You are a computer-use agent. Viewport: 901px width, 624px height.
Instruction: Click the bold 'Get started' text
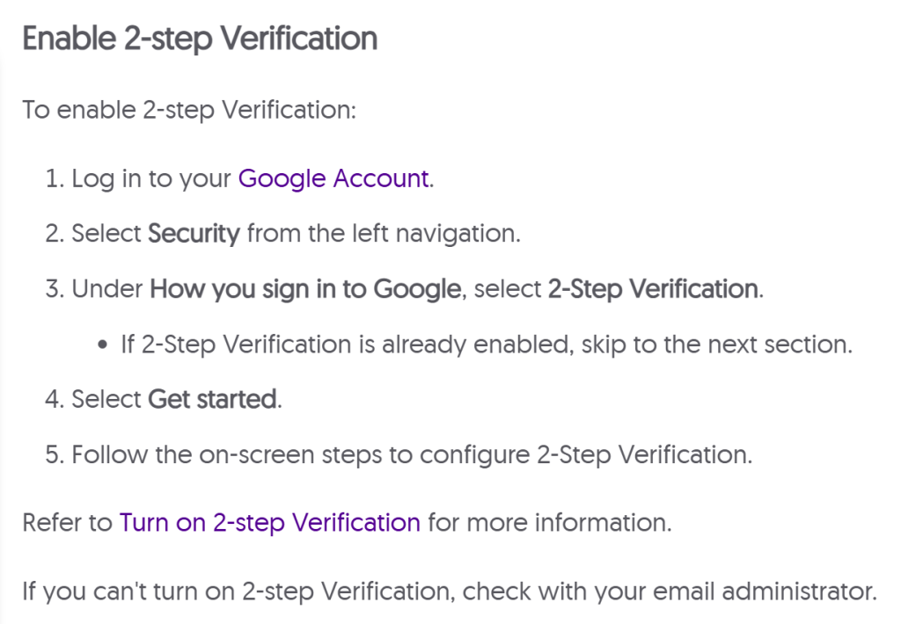click(x=213, y=400)
